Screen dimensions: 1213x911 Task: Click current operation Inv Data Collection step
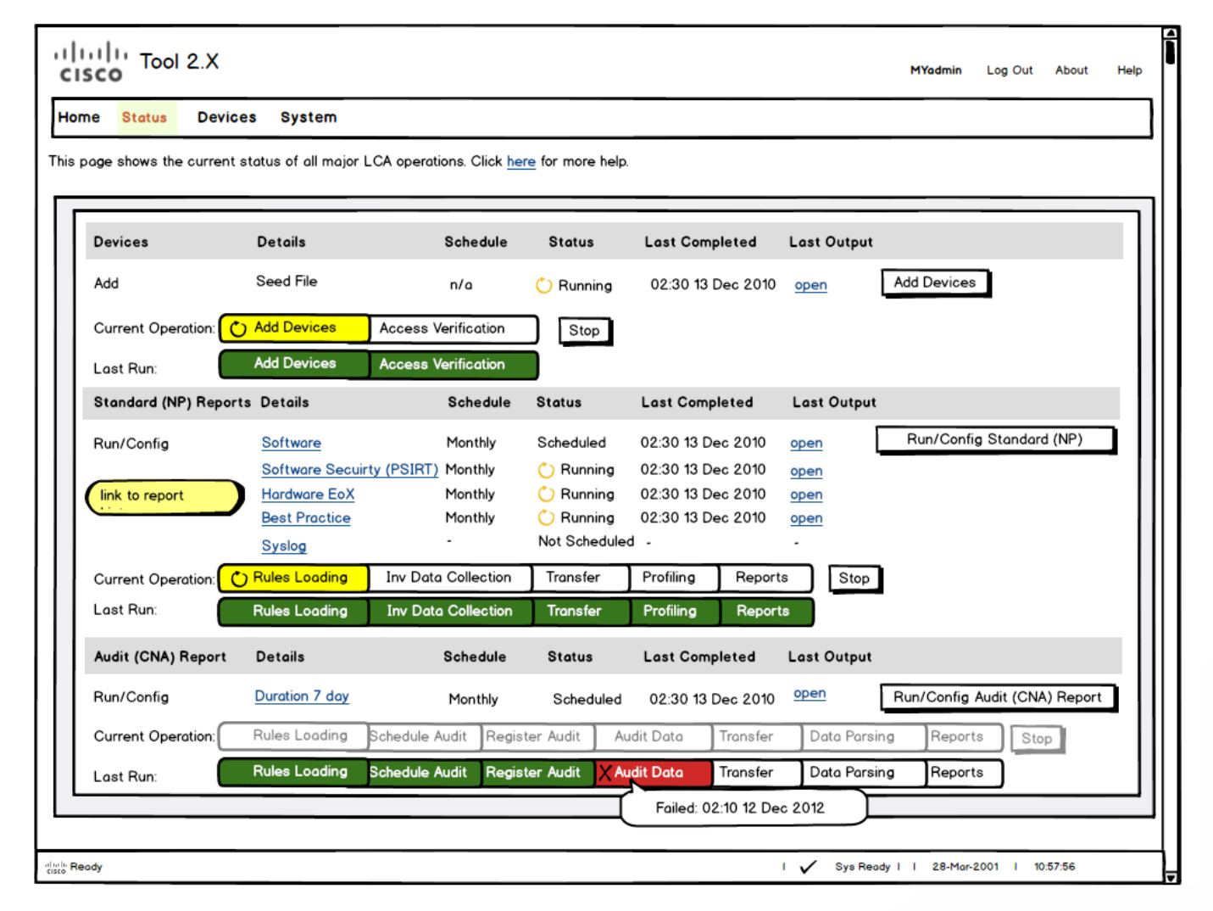click(449, 578)
